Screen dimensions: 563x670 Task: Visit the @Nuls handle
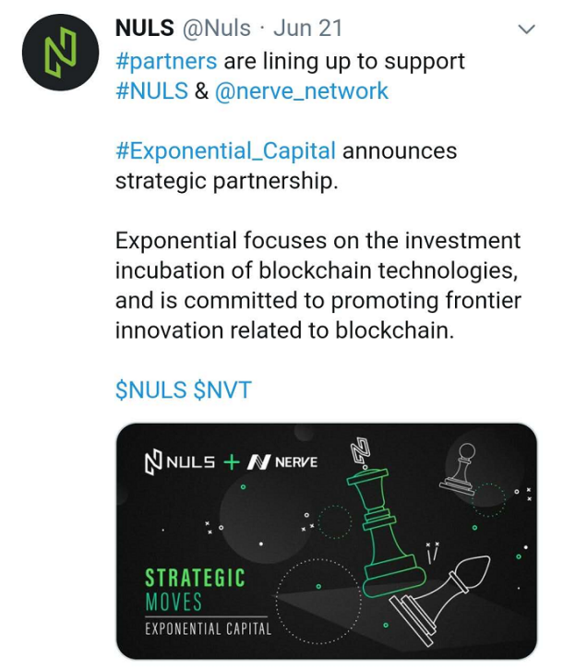click(216, 29)
